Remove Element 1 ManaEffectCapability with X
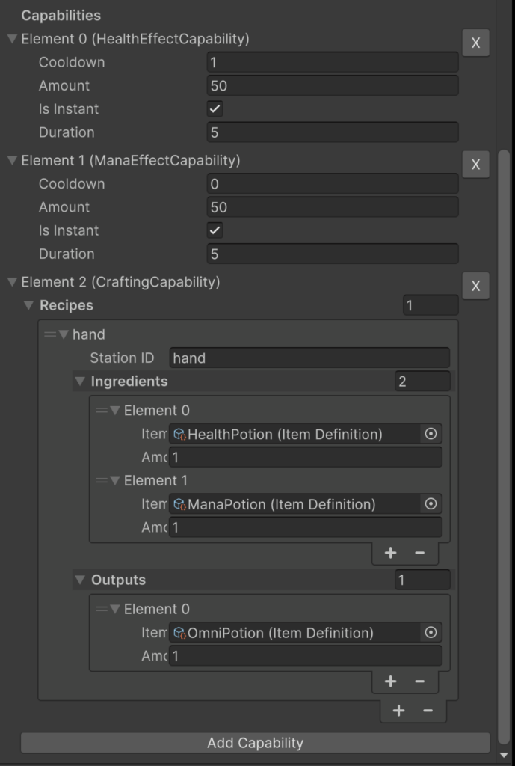Image resolution: width=515 pixels, height=766 pixels. coord(475,165)
